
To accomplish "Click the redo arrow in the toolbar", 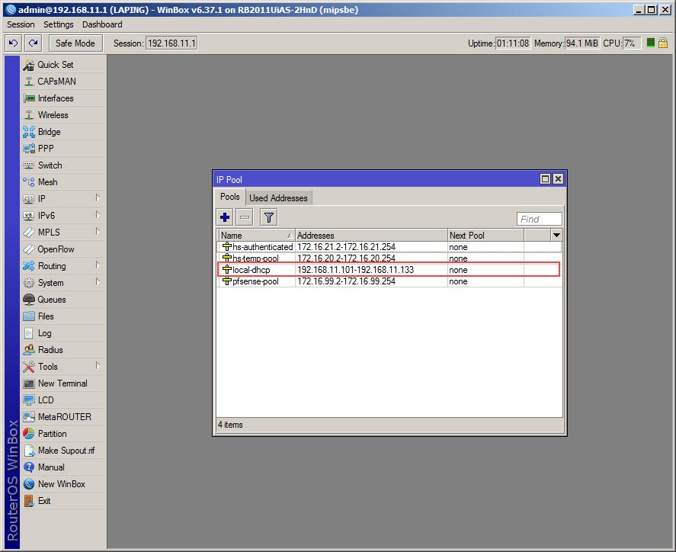I will (x=32, y=43).
